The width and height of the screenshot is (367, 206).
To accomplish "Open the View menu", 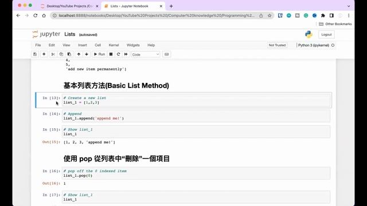I will [x=67, y=45].
